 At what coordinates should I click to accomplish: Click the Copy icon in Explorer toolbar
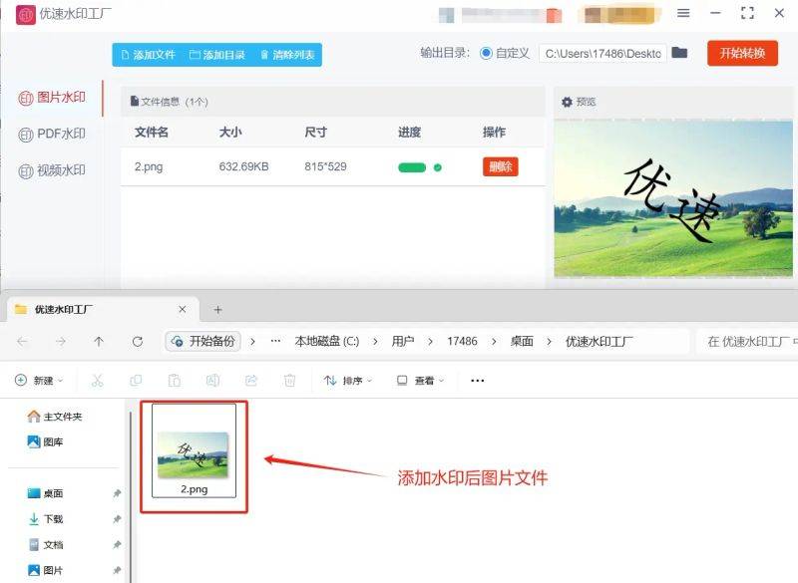[x=136, y=380]
